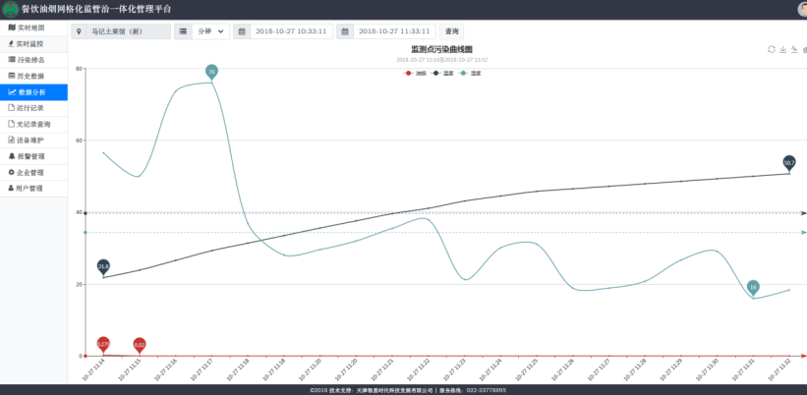Click the 76 peak marker on humidity curve
Image resolution: width=807 pixels, height=395 pixels.
(211, 71)
